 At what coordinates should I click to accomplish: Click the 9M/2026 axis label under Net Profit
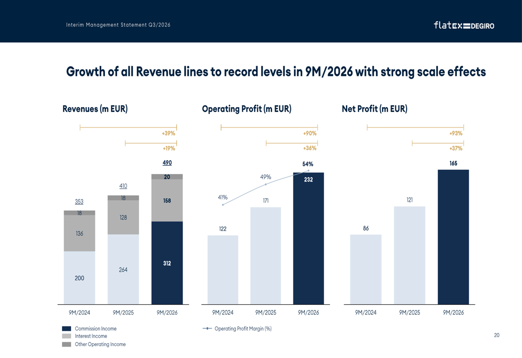tap(454, 313)
